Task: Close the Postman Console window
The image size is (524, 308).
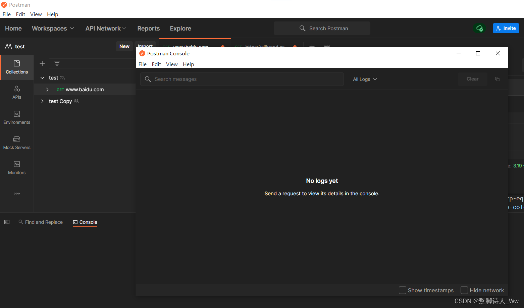Action: 498,53
